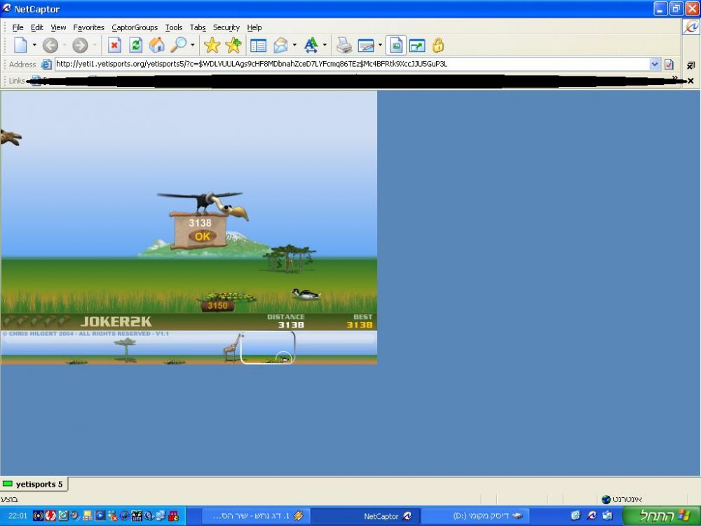Click the white view frame in the minimap
The image size is (701, 526).
pyautogui.click(x=268, y=348)
